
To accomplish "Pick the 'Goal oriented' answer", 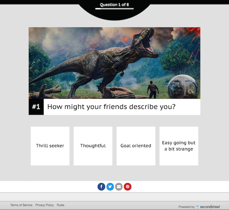I will tap(136, 146).
